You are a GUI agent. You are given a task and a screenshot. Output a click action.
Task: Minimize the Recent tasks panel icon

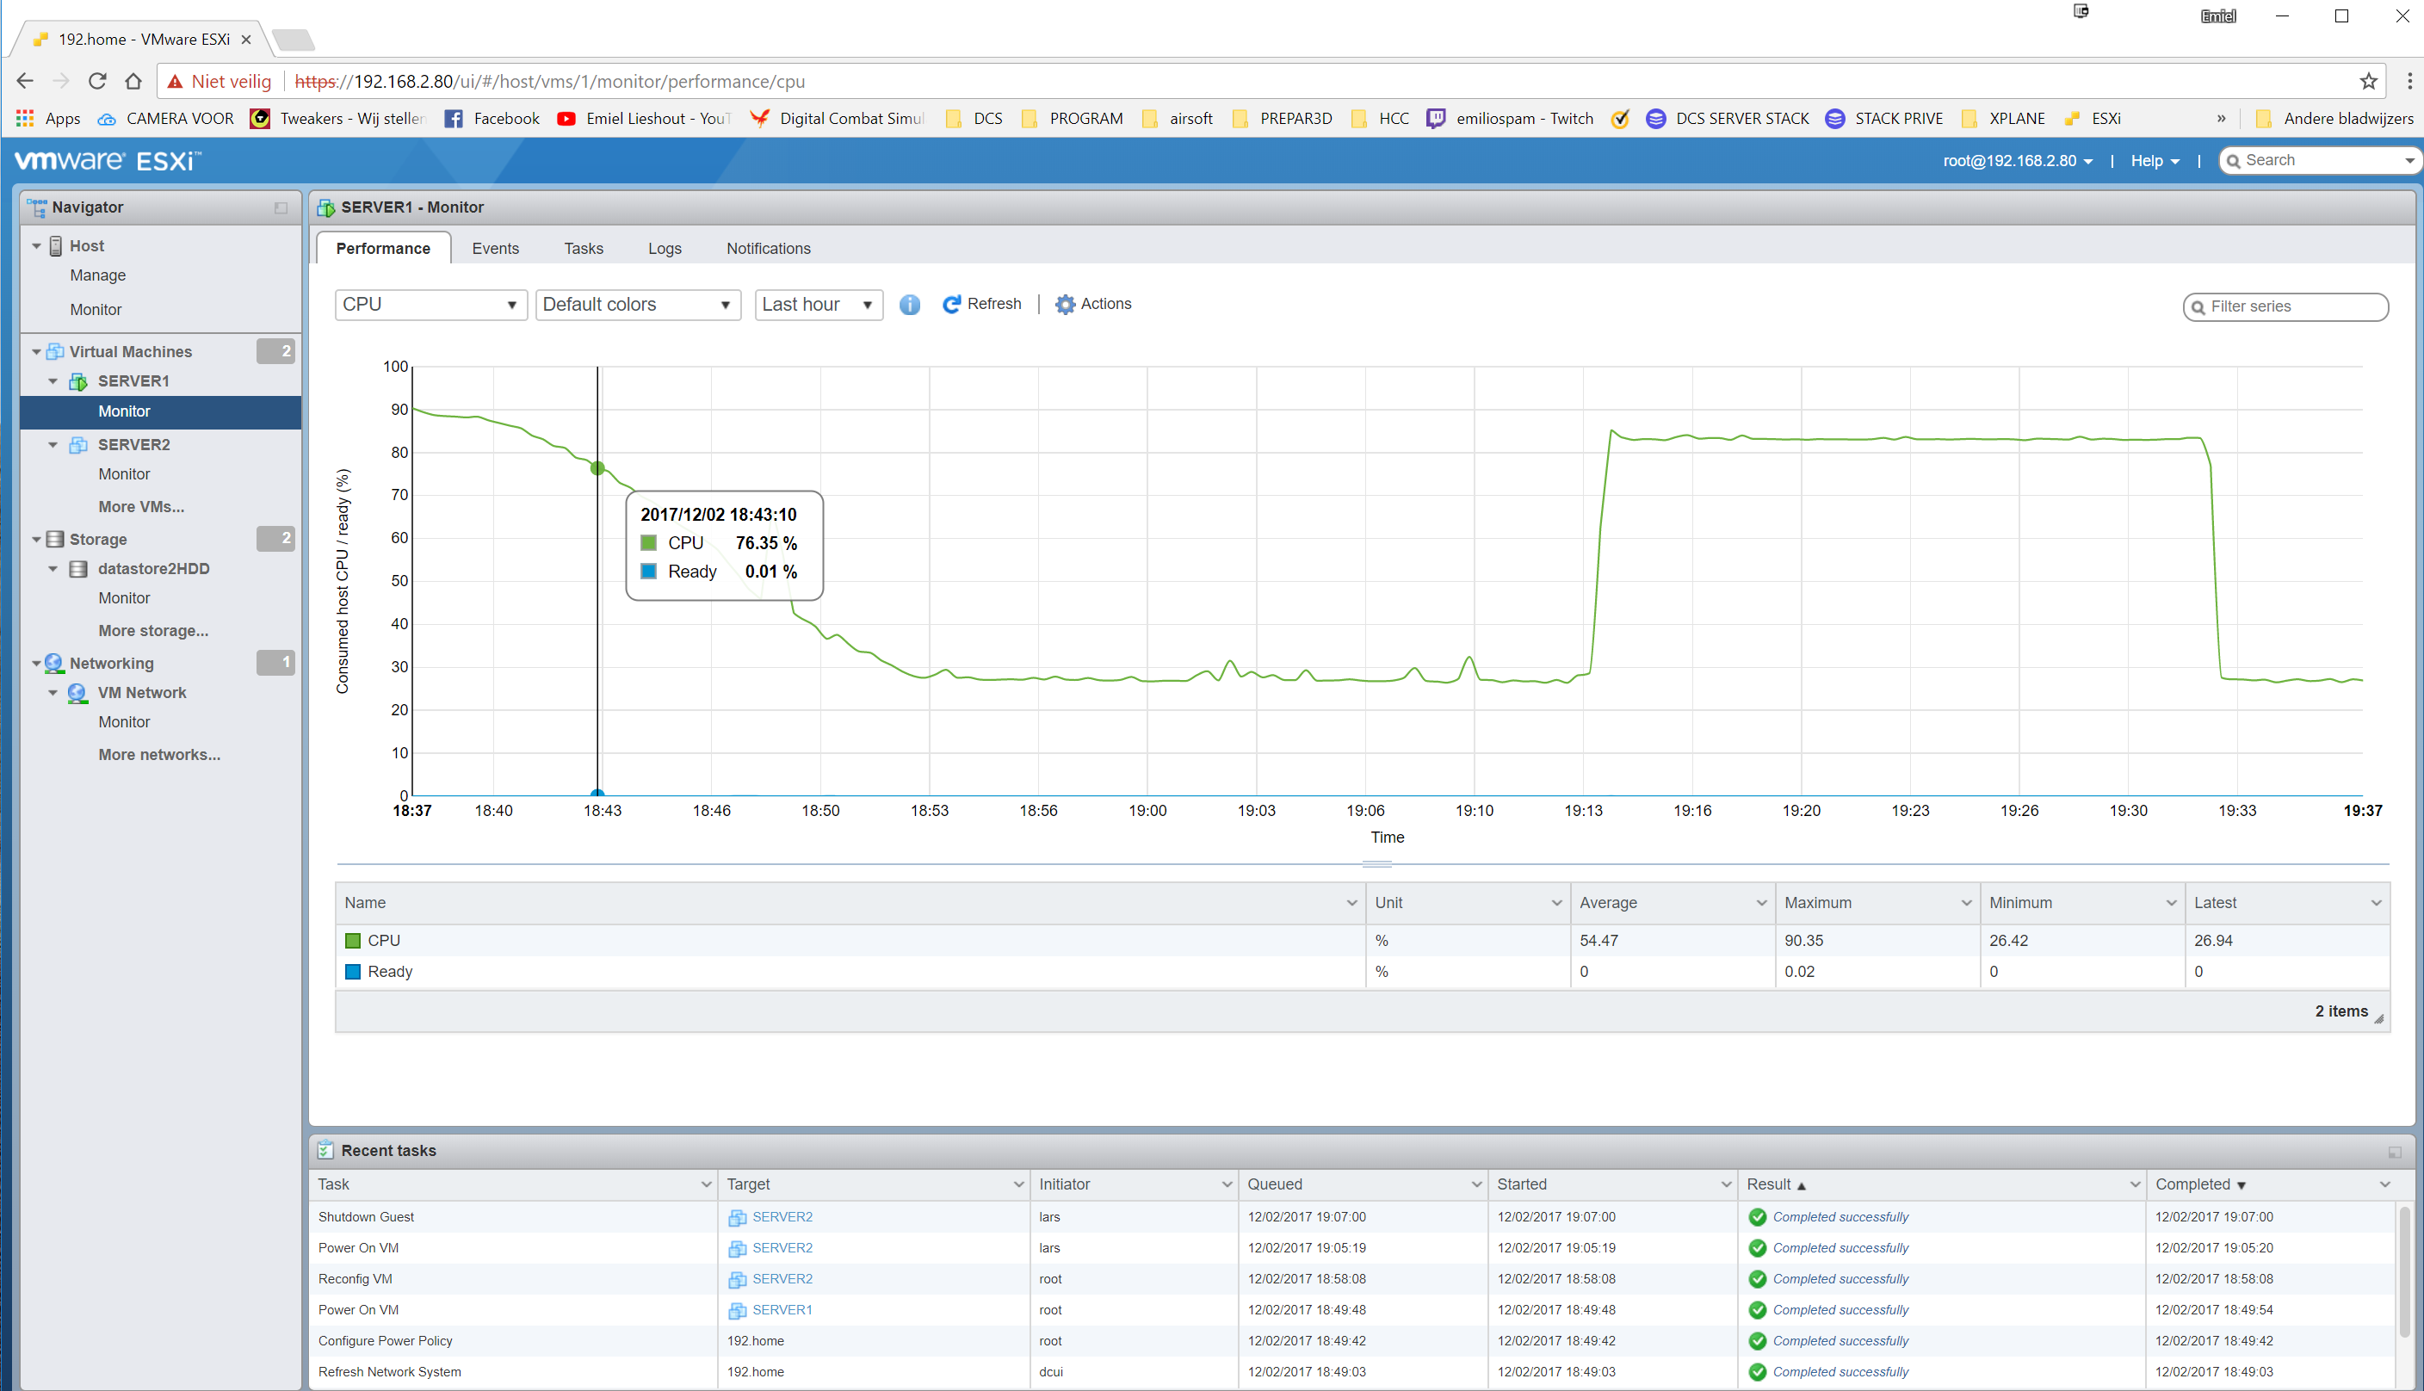(2395, 1153)
